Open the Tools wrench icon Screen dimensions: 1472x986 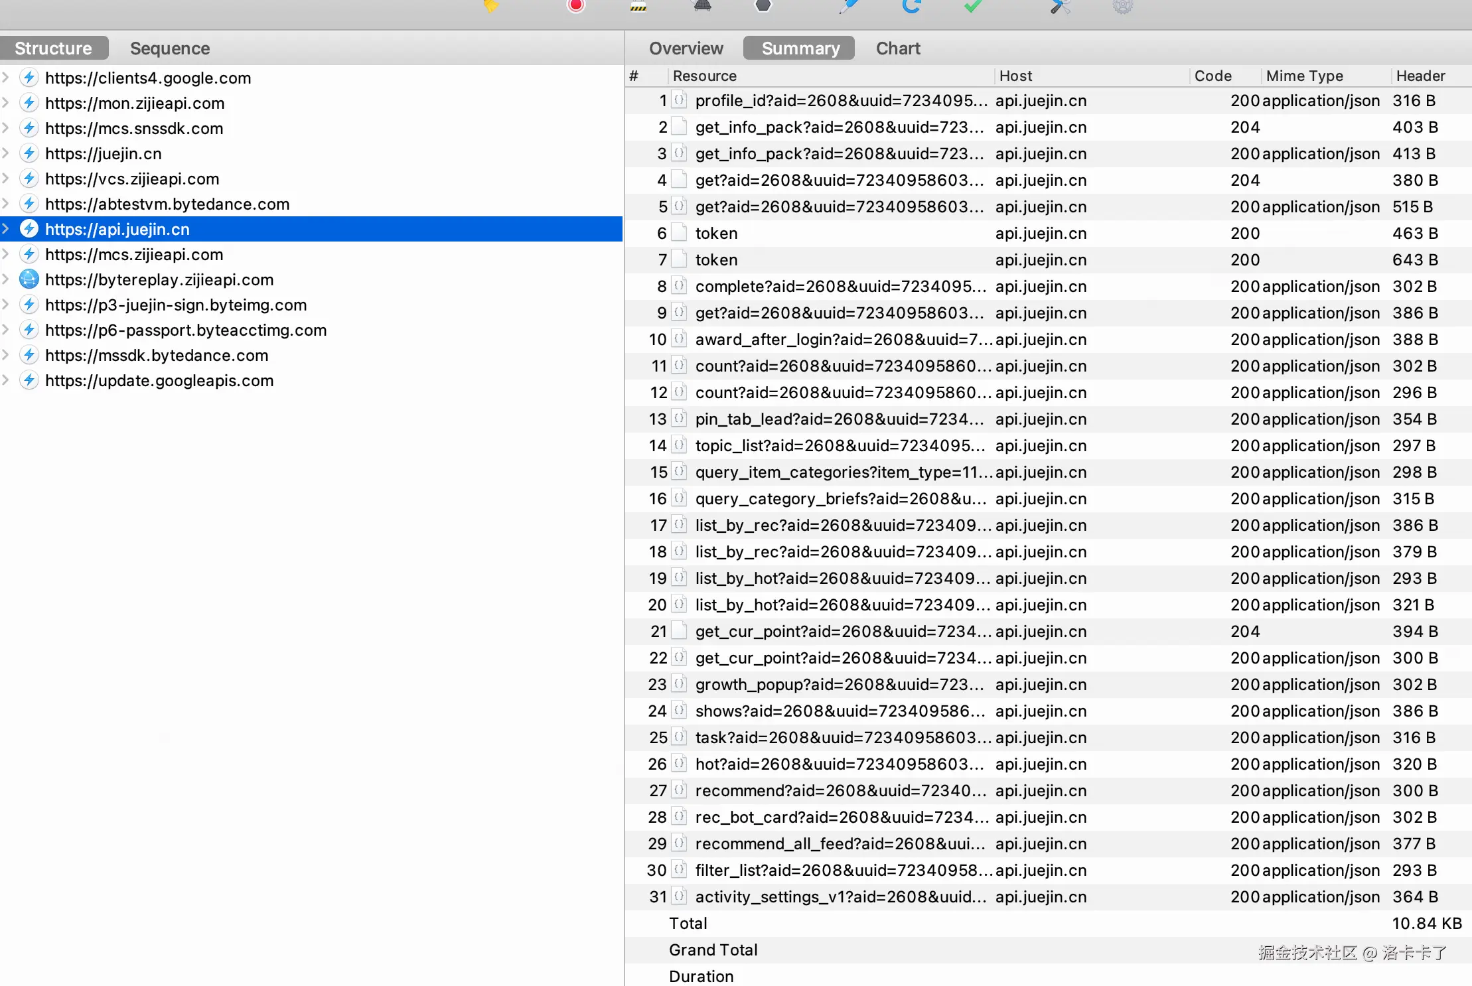[1060, 6]
